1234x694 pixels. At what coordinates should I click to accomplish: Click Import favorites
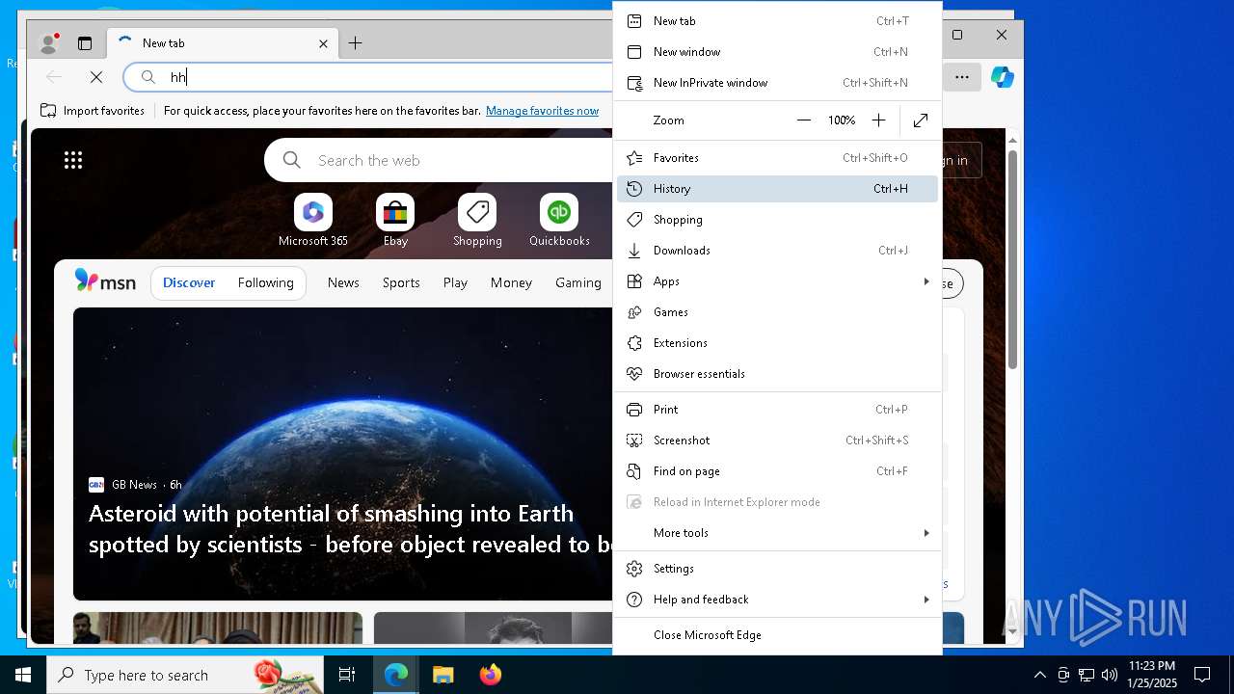[93, 111]
